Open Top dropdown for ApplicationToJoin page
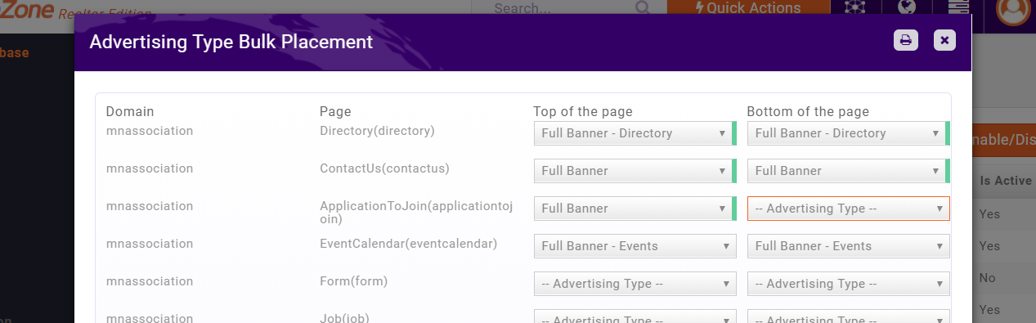Screen dimensions: 1036x323 [635, 209]
